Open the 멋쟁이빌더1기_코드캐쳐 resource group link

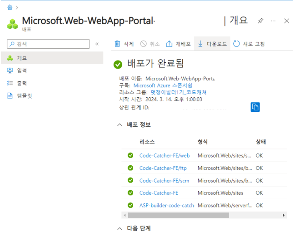tap(179, 92)
